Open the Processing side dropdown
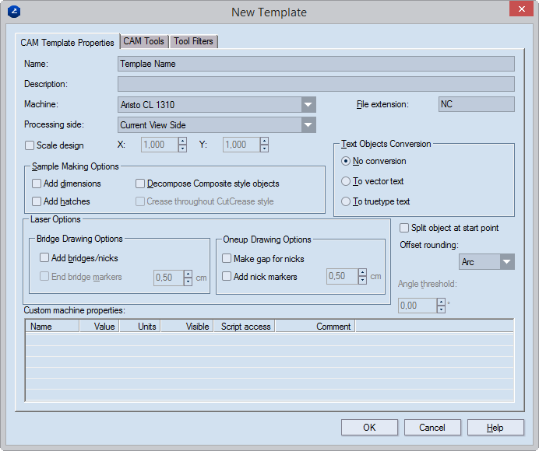The width and height of the screenshot is (539, 451). [x=308, y=125]
